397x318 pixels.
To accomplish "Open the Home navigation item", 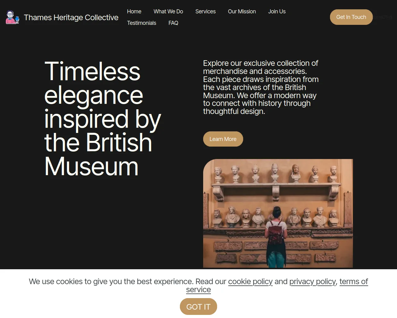I will click(x=134, y=11).
